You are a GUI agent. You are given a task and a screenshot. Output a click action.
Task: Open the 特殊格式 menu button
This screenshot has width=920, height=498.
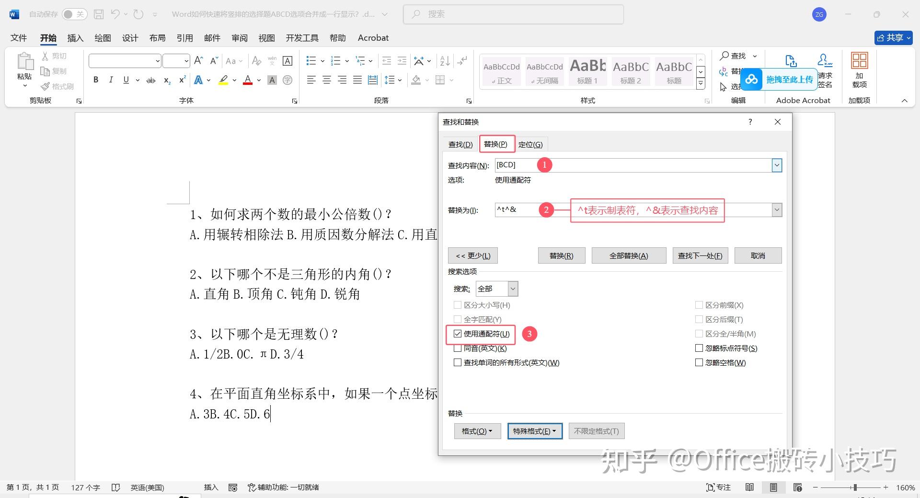click(534, 431)
